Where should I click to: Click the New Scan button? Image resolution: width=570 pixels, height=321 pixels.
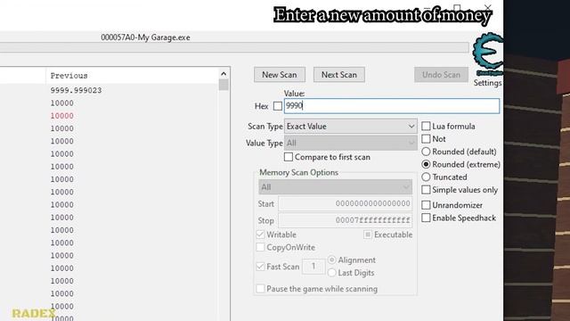[280, 75]
